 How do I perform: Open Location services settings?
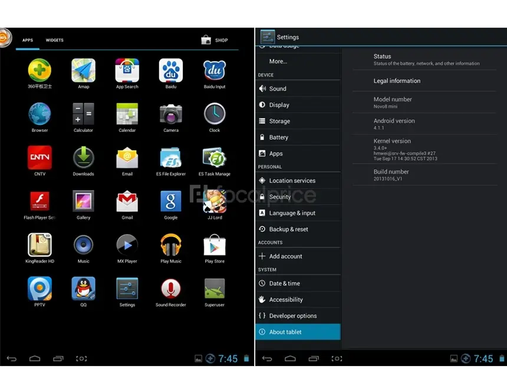pos(298,181)
